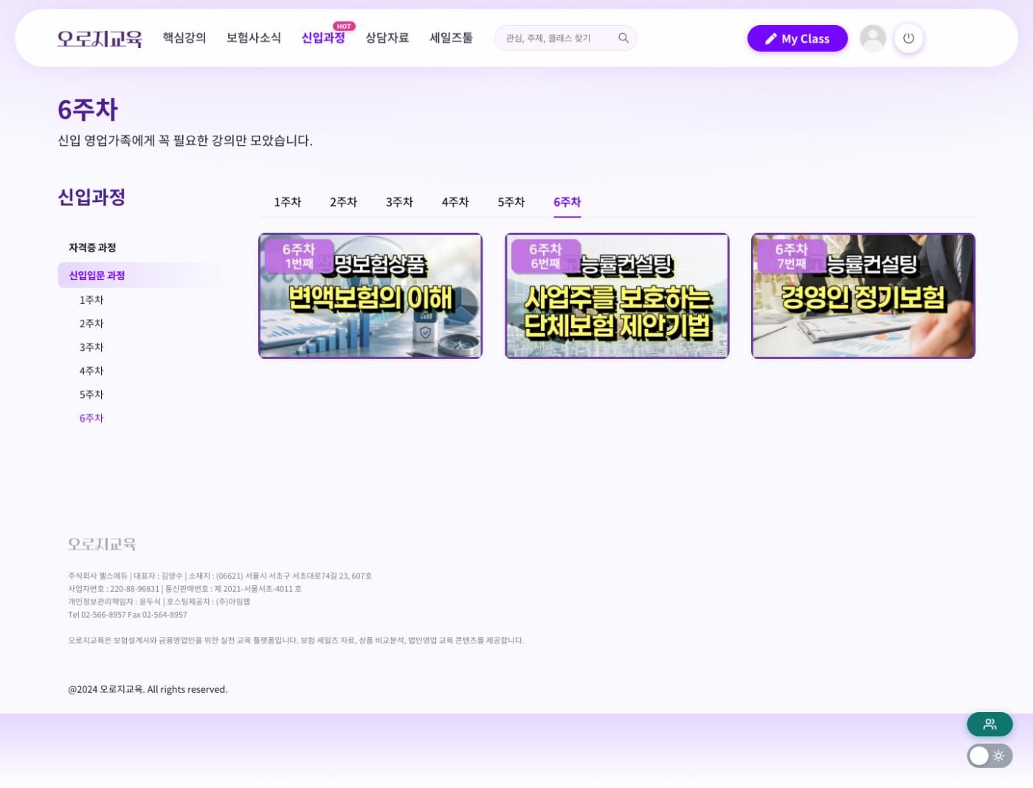
Task: Click the 오로지교육 header logo
Action: click(100, 38)
